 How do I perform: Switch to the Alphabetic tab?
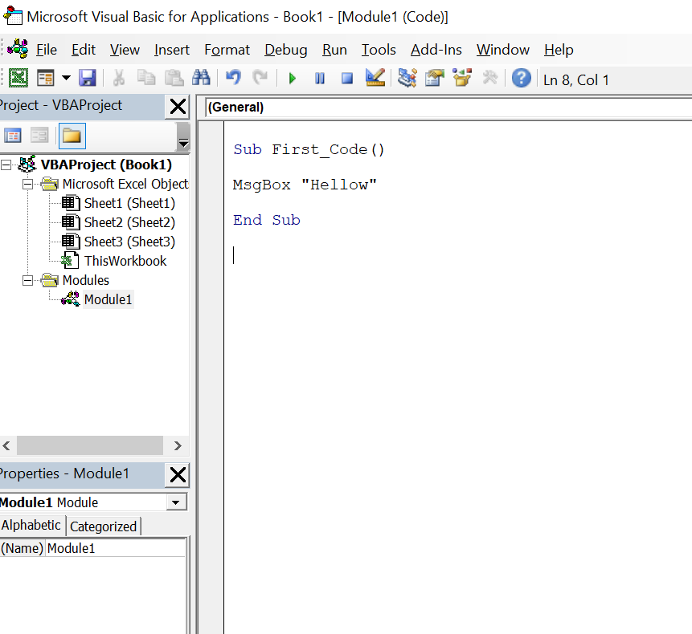[31, 525]
